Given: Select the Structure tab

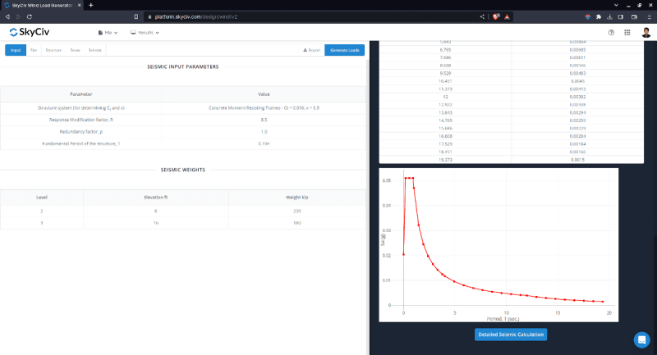Looking at the screenshot, I should 53,50.
